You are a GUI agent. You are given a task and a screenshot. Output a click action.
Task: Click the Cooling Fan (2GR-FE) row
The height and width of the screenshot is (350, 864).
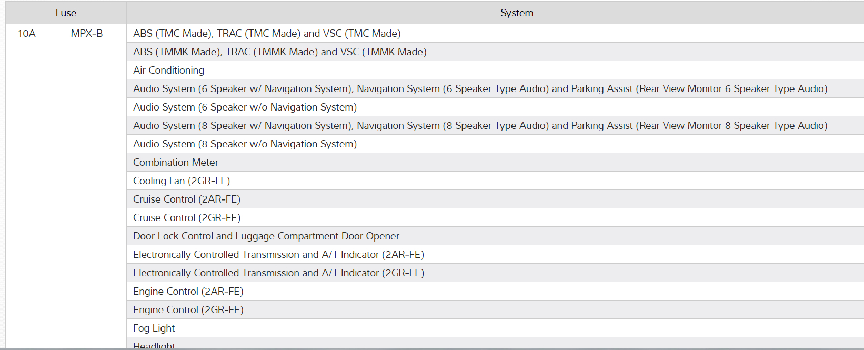click(x=181, y=181)
